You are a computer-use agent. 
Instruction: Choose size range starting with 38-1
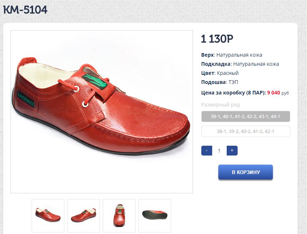246,131
